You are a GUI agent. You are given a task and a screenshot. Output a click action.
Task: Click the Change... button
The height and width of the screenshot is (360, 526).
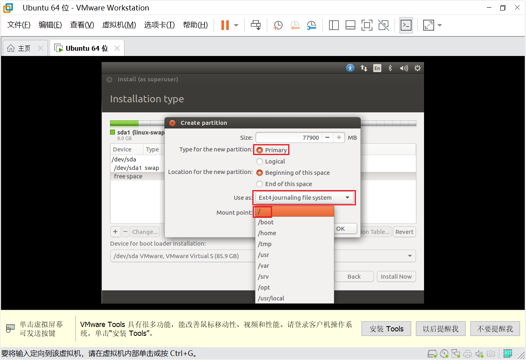tap(145, 232)
